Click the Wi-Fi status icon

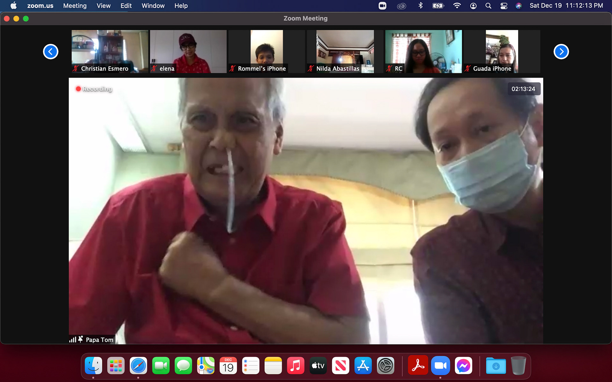coord(457,6)
